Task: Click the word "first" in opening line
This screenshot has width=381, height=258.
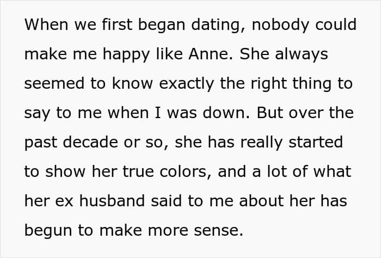Action: (x=117, y=24)
